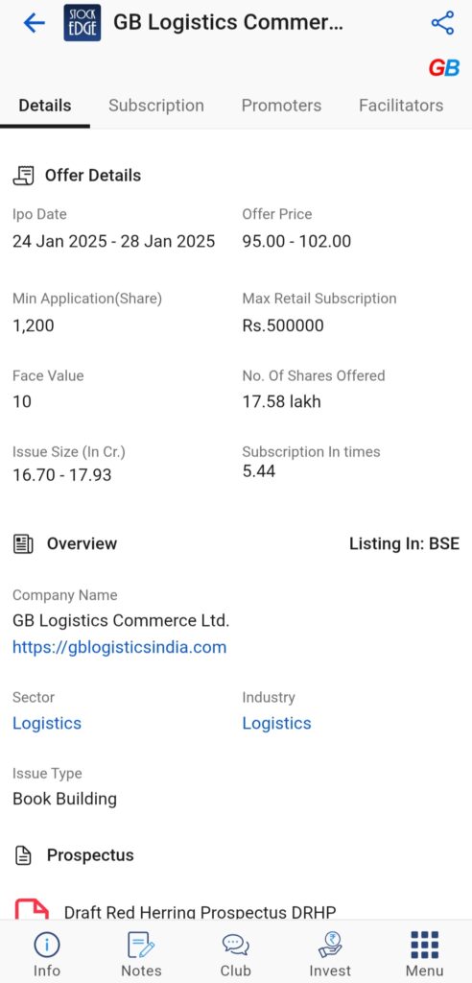Tap the Draft Red Herring Prospectus PDF icon
This screenshot has height=983, width=472.
(32, 908)
